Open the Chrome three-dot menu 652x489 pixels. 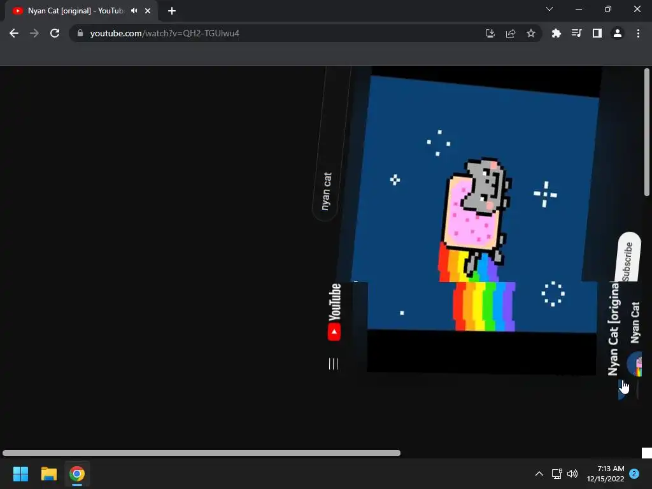(x=638, y=33)
